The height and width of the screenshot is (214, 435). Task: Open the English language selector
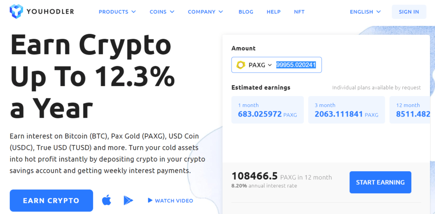[365, 11]
